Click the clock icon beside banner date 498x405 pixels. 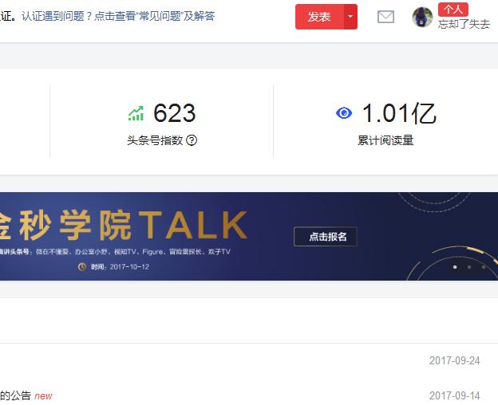coord(82,267)
